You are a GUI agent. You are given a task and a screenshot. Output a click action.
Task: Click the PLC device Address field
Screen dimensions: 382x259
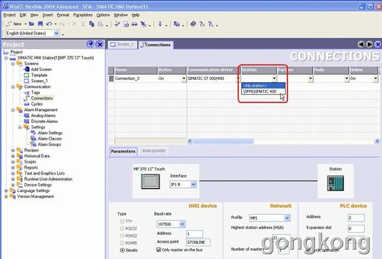pos(356,218)
